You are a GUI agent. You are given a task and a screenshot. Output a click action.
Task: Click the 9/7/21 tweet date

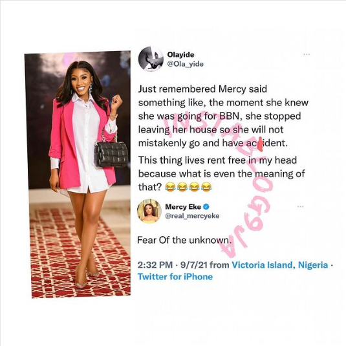coord(194,265)
